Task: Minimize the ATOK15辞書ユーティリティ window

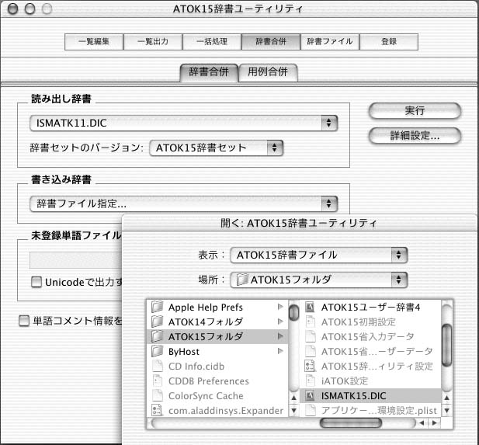Action: coord(30,9)
